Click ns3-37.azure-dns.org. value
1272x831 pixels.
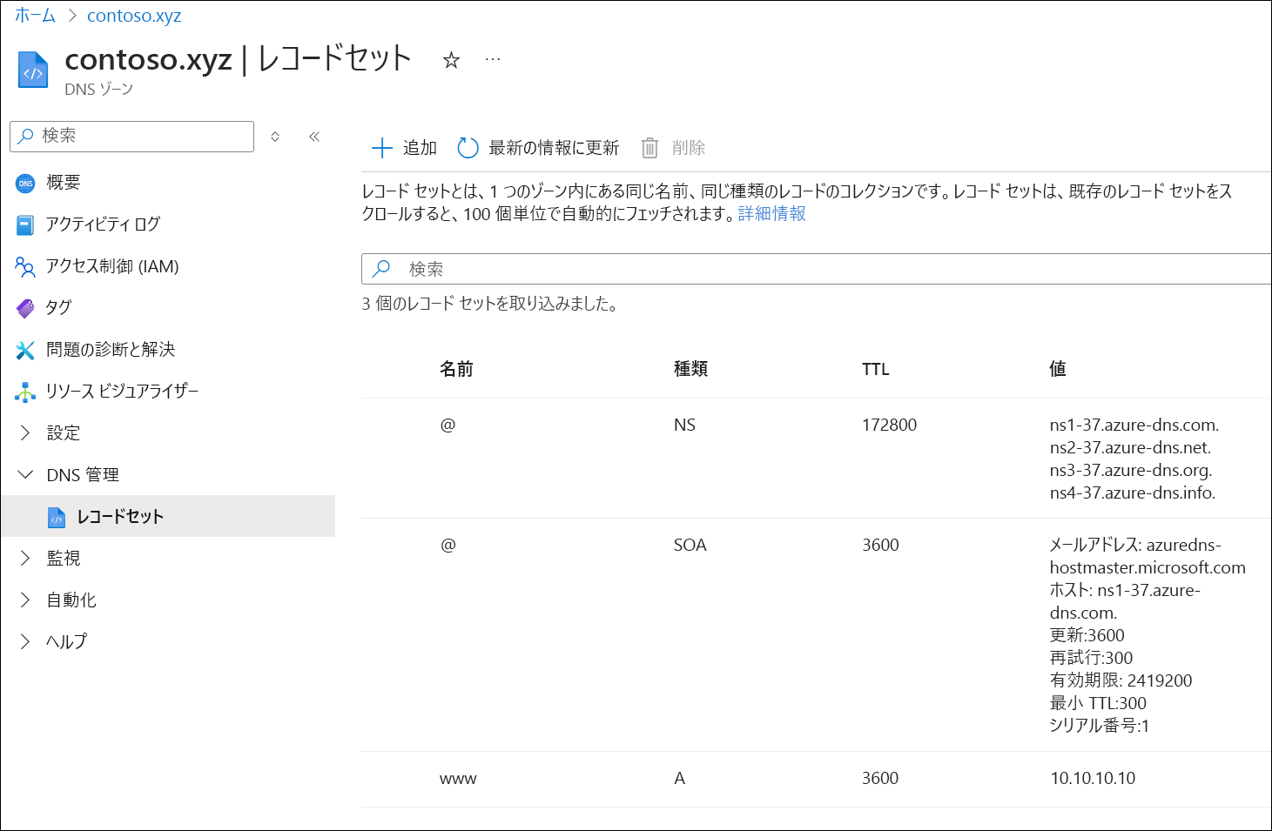tap(1131, 470)
